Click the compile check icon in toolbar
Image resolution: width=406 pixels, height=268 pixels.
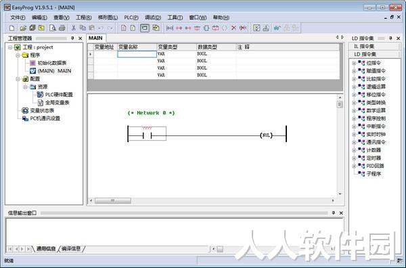(x=256, y=28)
